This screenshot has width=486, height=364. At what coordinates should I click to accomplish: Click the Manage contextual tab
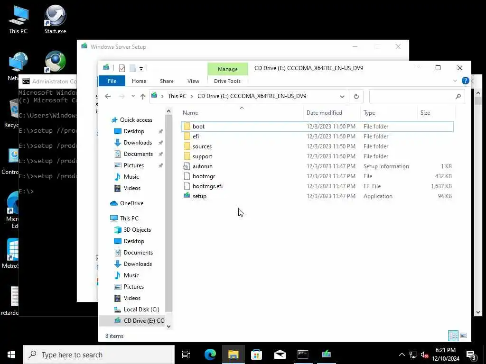pos(227,69)
